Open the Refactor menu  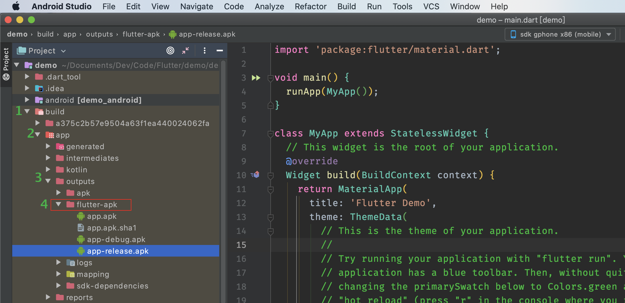(x=310, y=6)
